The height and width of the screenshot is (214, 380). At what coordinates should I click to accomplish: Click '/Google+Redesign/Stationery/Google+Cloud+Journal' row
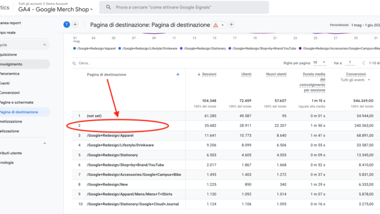[133, 204]
